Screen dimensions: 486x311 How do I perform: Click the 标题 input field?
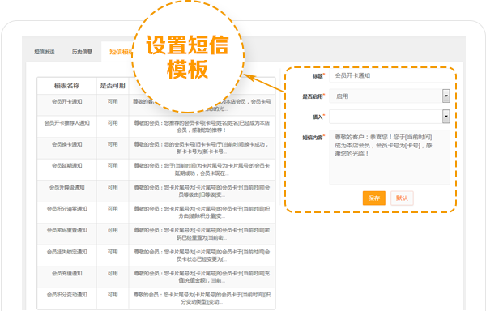tap(390, 75)
